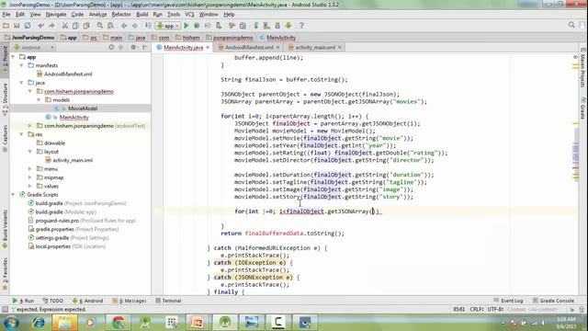Open the Gradle Console
588x331 pixels.
click(x=553, y=301)
